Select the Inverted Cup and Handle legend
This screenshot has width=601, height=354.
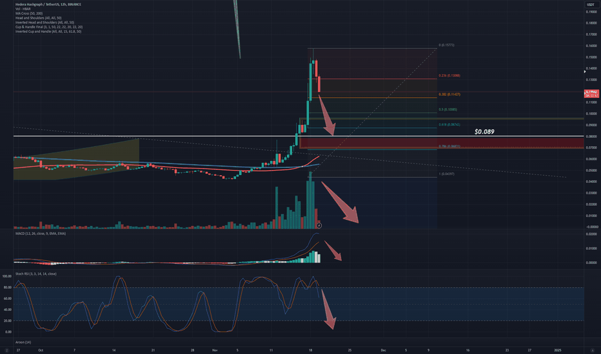[x=48, y=32]
